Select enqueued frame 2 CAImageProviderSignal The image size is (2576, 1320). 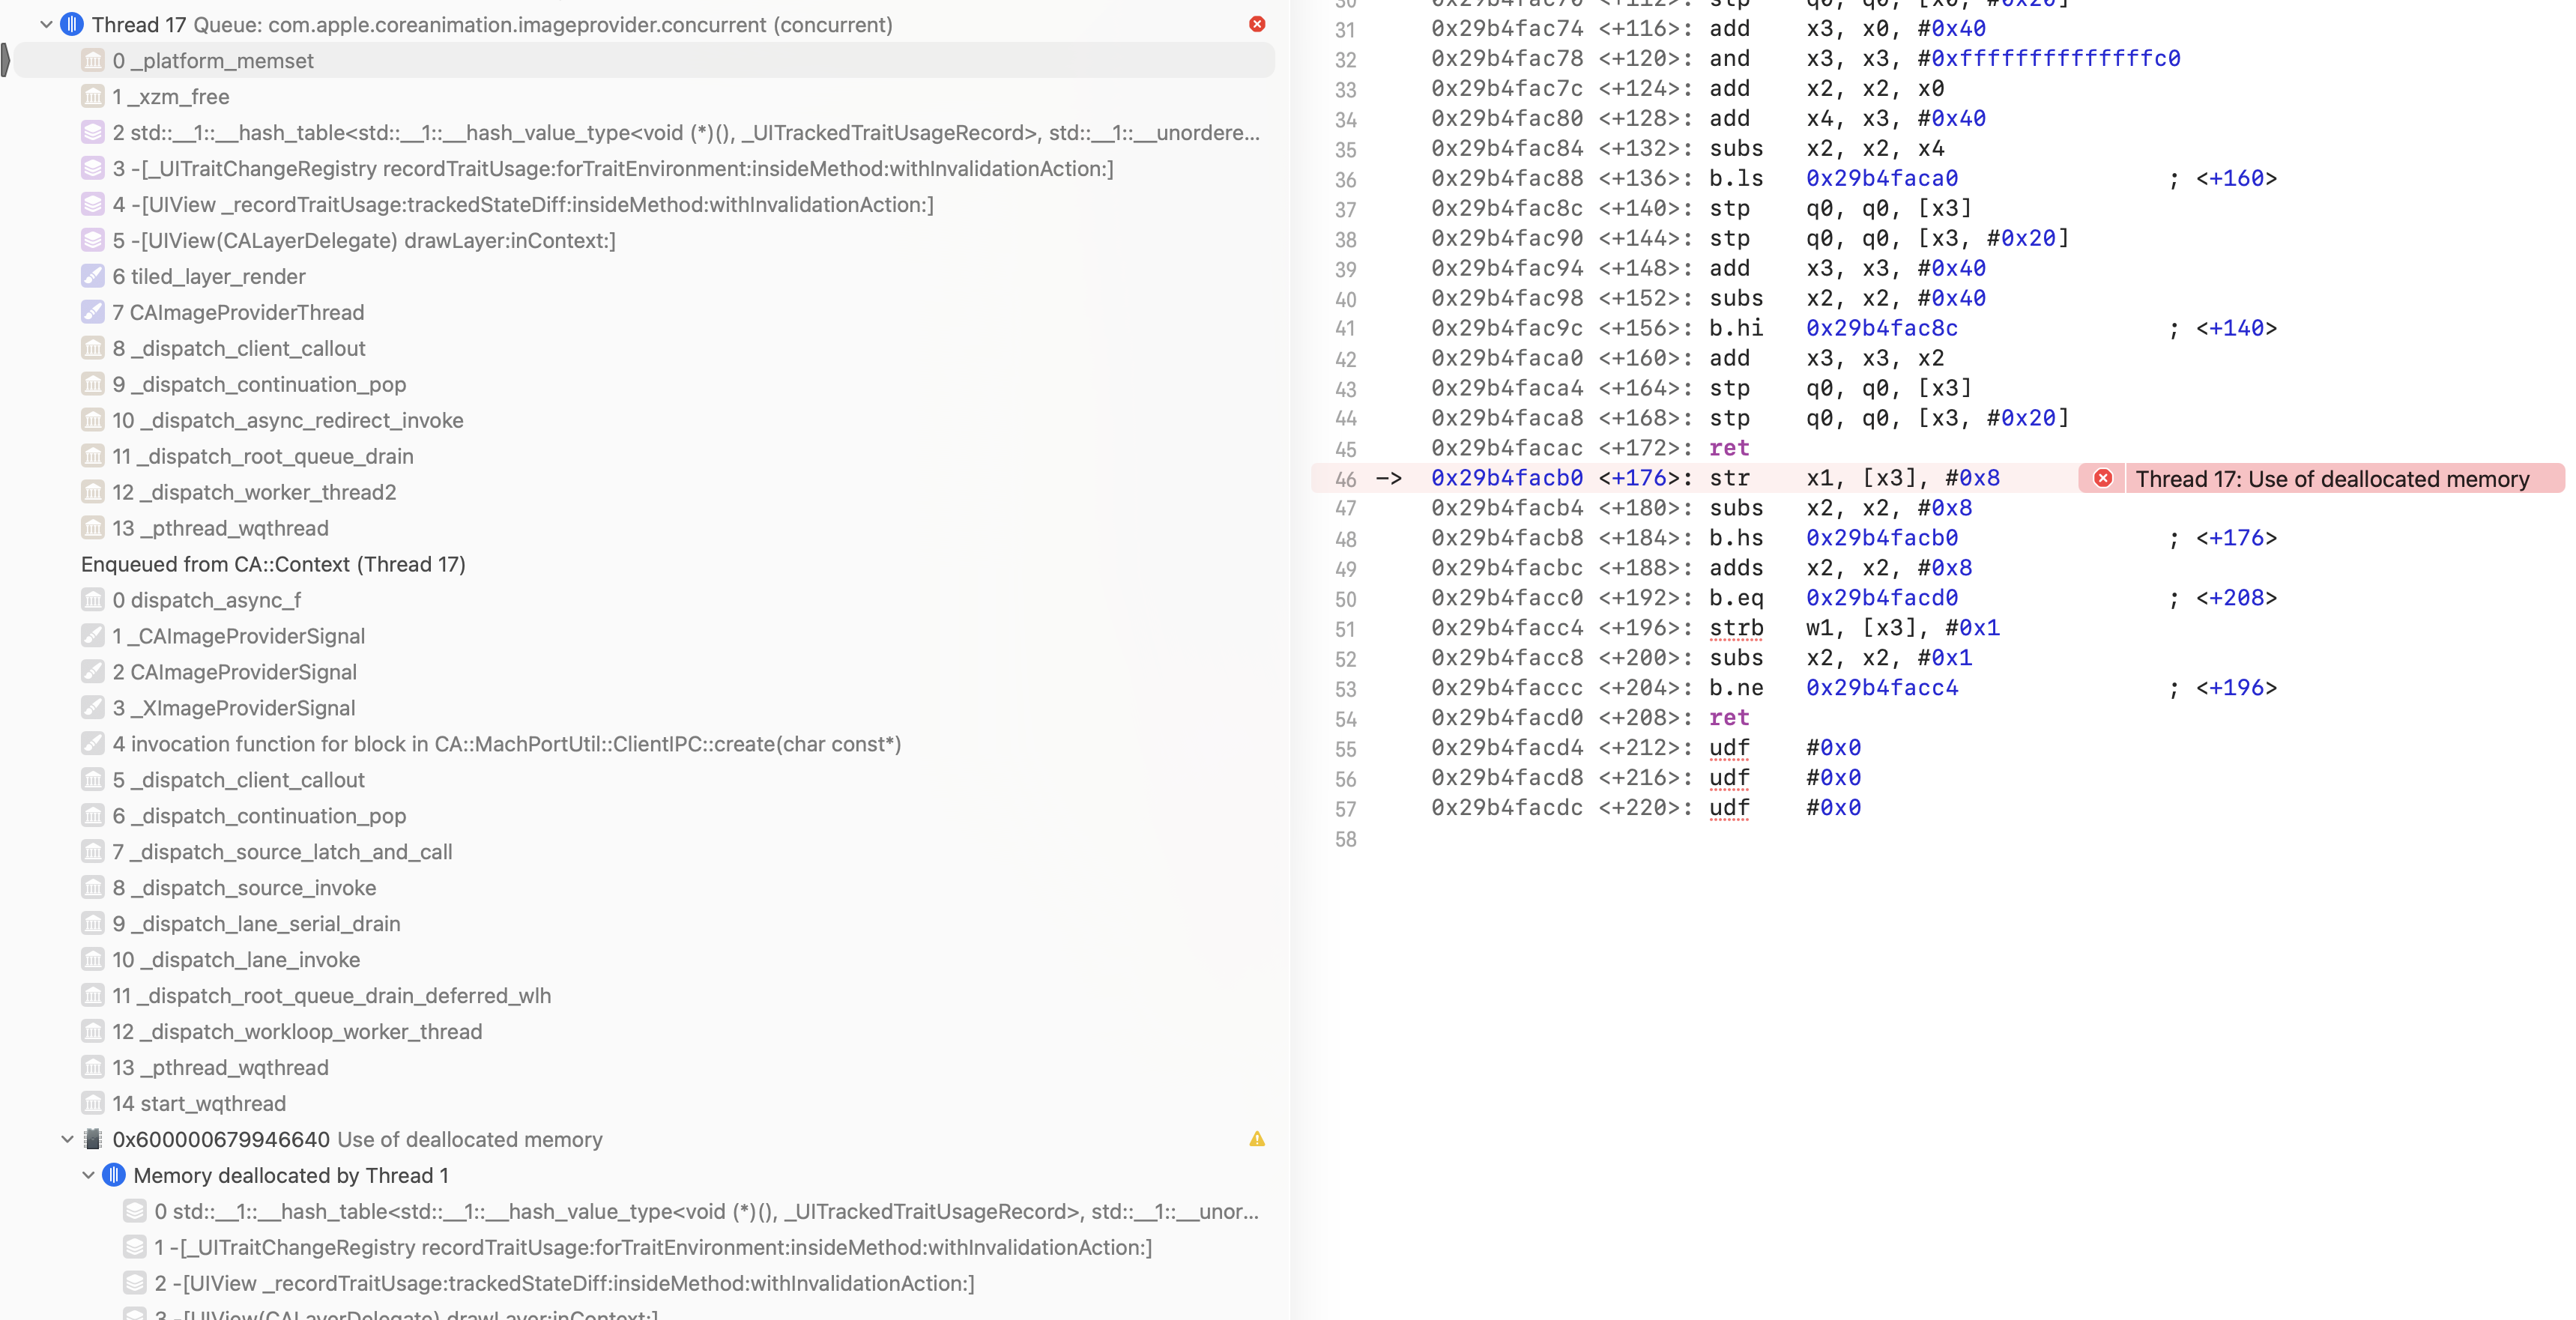[x=234, y=672]
